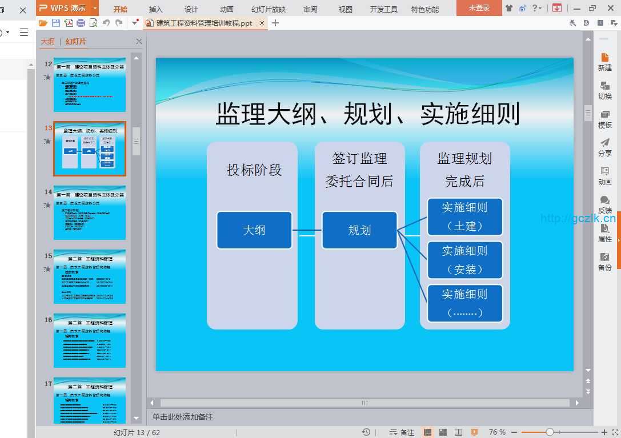Toggle reading view in status bar

[x=458, y=432]
